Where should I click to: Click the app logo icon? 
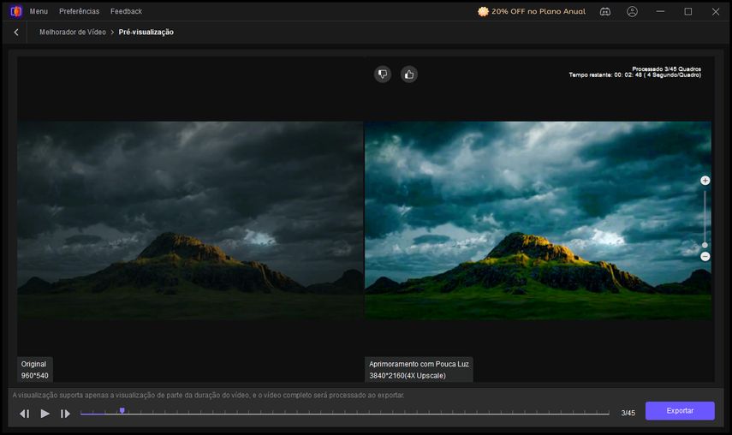pos(16,11)
